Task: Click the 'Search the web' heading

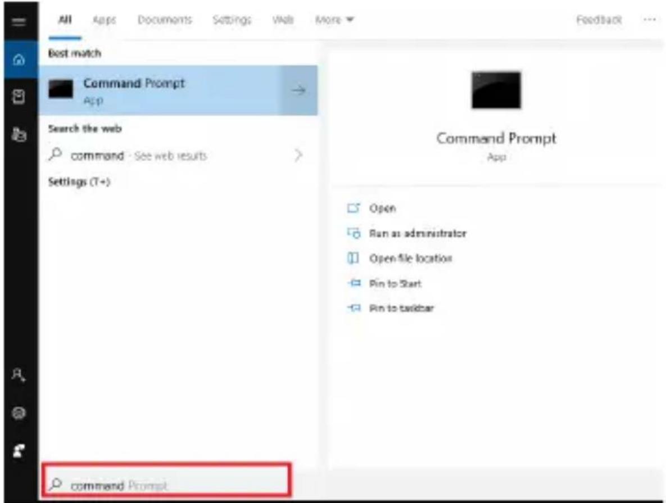Action: (85, 128)
